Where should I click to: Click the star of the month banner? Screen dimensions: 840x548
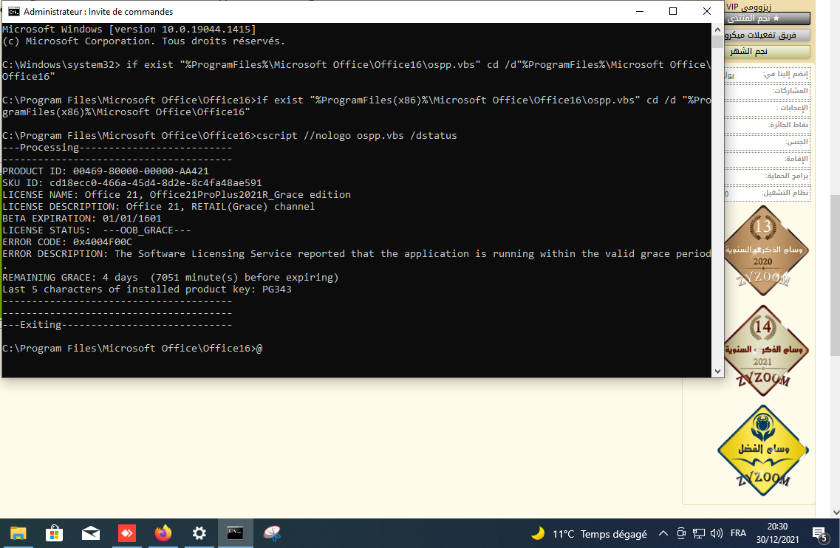coord(768,52)
